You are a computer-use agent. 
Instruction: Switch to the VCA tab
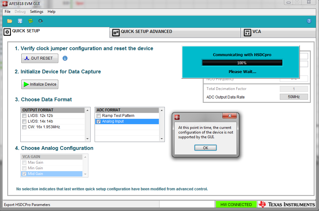279,33
